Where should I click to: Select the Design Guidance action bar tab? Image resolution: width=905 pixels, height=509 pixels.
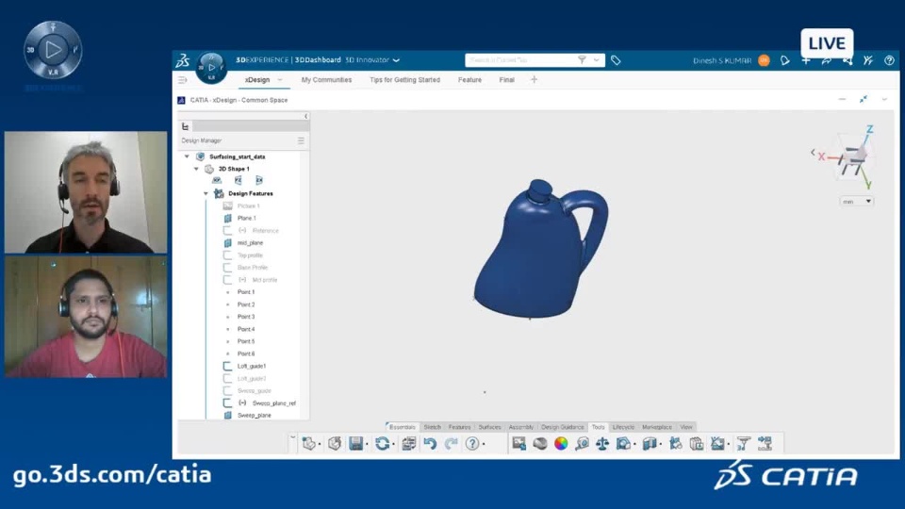coord(562,427)
